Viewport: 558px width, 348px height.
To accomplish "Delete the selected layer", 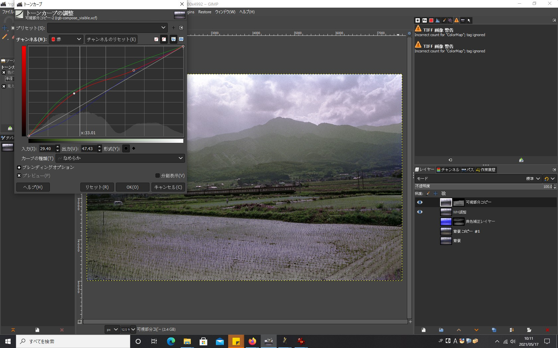I will click(547, 330).
